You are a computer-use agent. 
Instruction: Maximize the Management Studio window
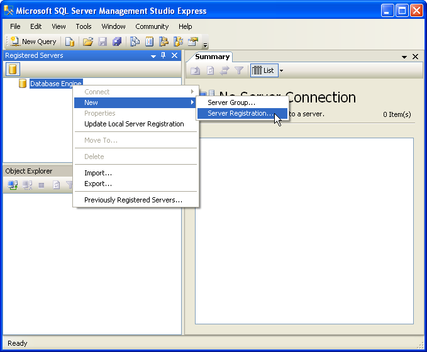(402, 11)
